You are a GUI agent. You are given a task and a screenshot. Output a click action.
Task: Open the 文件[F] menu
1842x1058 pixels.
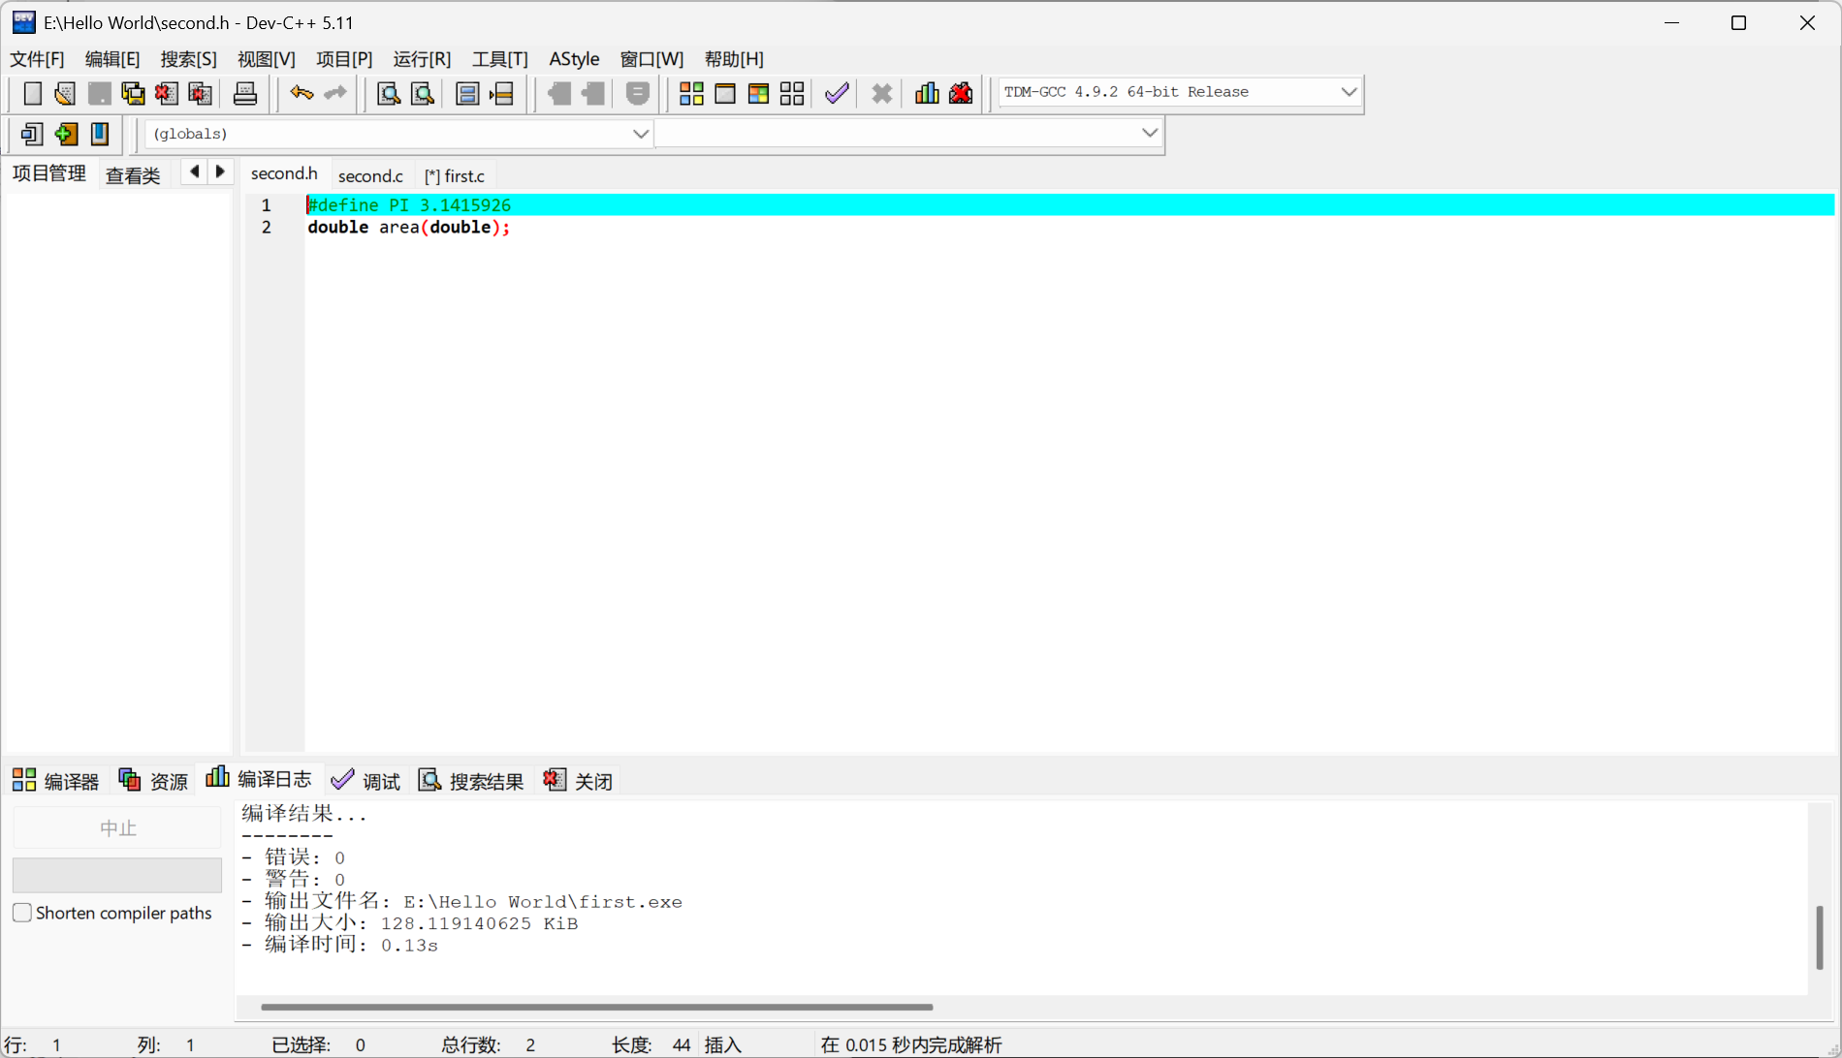(37, 59)
